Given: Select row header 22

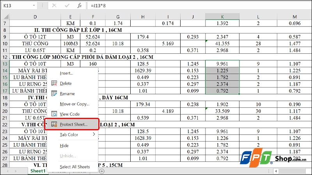Looking at the screenshot, I should point(5,124).
